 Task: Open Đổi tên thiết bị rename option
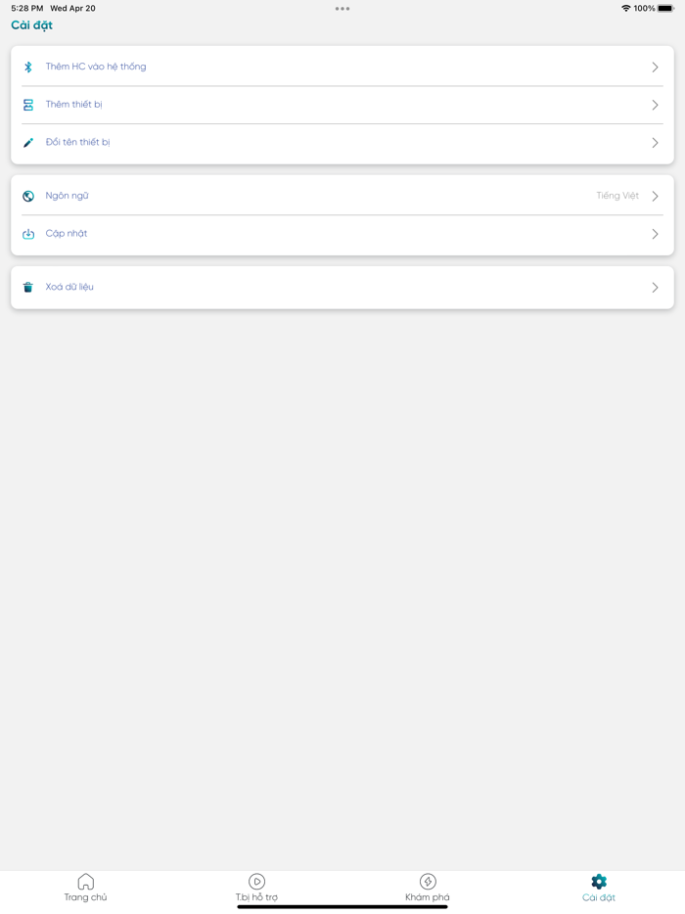[78, 143]
